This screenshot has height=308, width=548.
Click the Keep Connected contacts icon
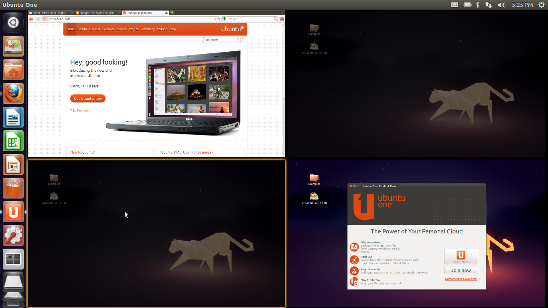click(354, 271)
